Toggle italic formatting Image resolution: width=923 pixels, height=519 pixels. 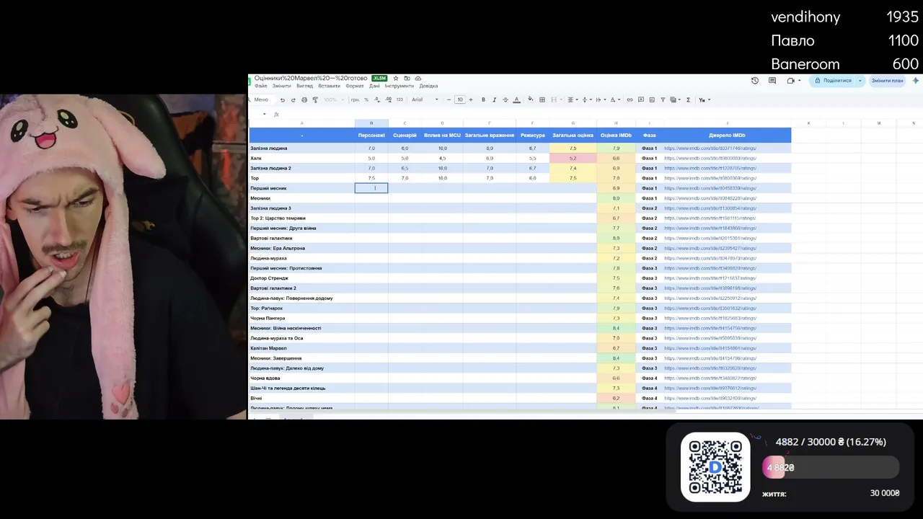(494, 99)
